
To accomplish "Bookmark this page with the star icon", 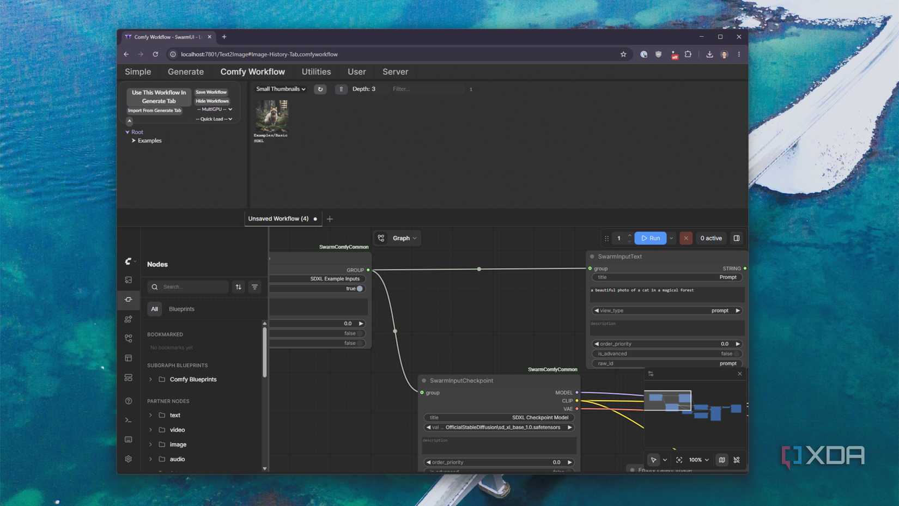I will tap(623, 54).
